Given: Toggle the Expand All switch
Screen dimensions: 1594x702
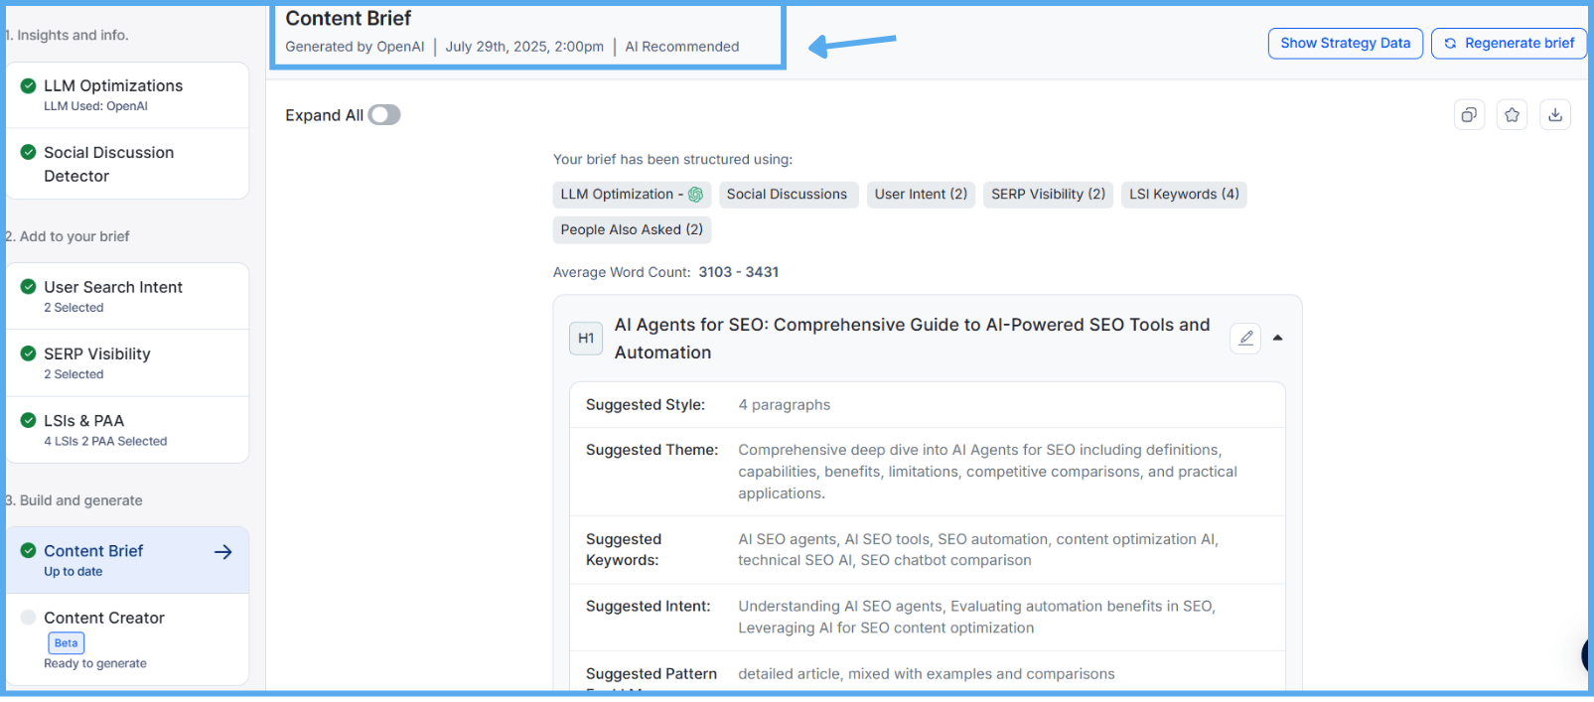Looking at the screenshot, I should click(x=383, y=115).
